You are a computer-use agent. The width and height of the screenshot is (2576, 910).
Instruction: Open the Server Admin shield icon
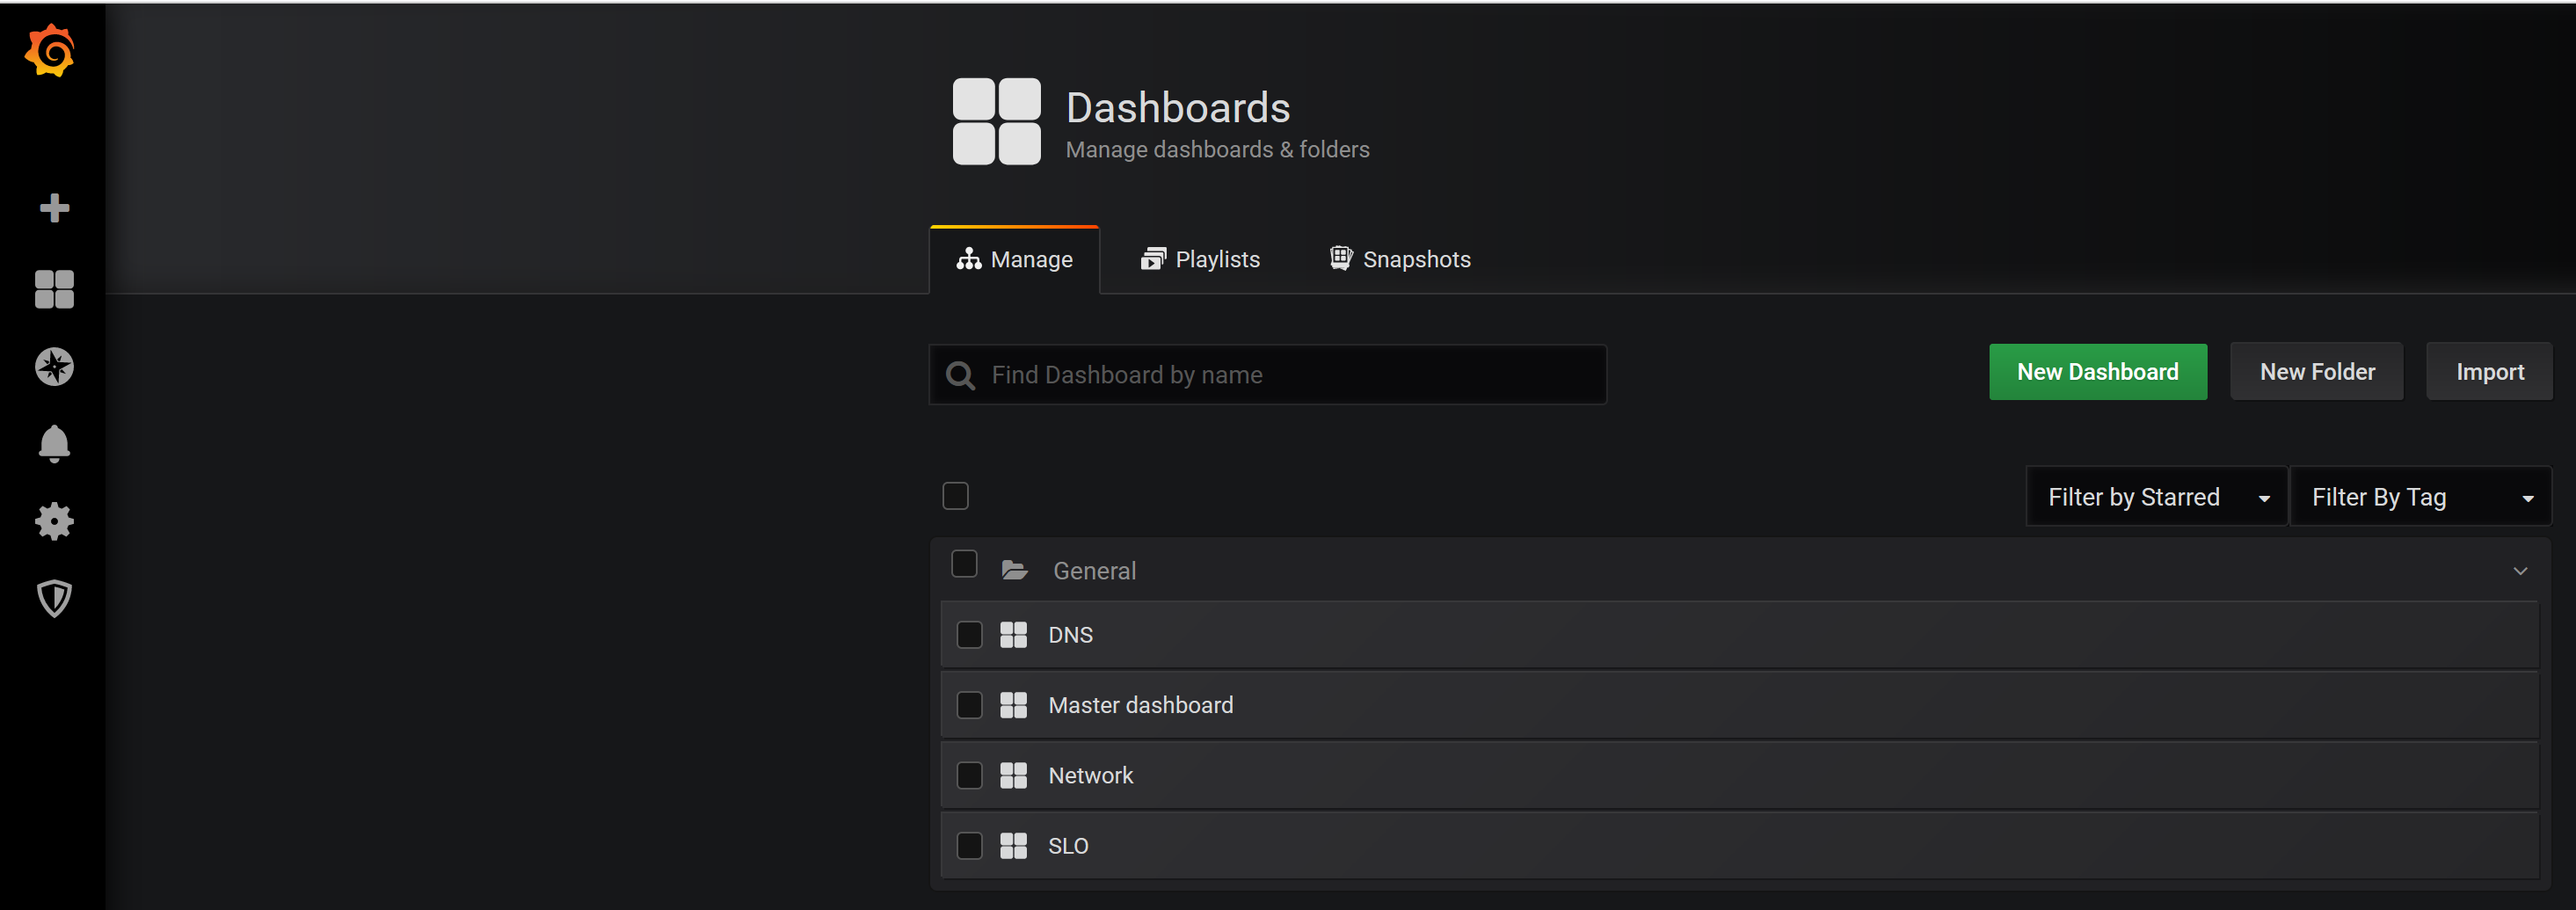[x=54, y=599]
